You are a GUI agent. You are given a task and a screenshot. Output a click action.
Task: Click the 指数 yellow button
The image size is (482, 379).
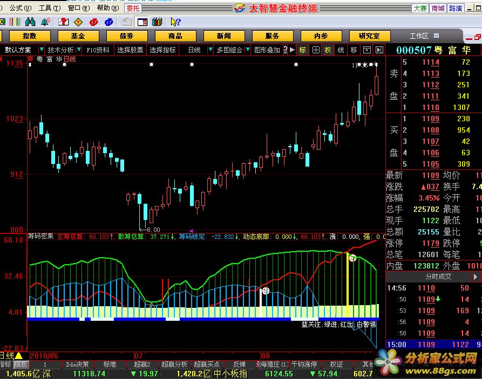point(30,36)
